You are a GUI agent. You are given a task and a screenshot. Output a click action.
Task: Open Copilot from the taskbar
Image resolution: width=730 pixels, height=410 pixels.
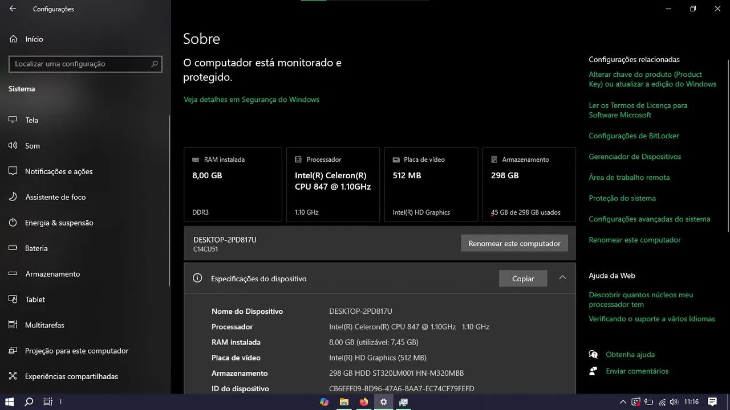click(x=325, y=402)
